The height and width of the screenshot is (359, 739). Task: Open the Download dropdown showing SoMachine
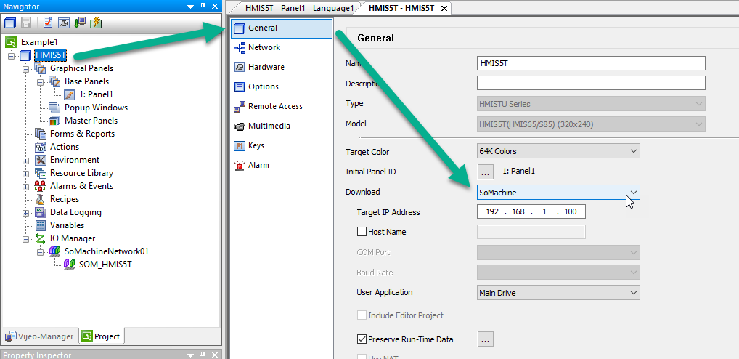[x=558, y=193]
